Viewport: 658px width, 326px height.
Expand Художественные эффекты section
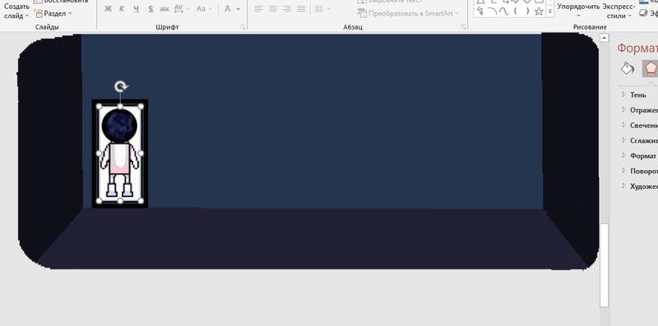click(x=640, y=186)
